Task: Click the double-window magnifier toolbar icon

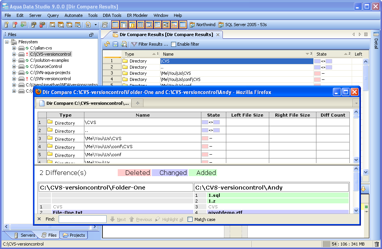Action: click(x=61, y=25)
